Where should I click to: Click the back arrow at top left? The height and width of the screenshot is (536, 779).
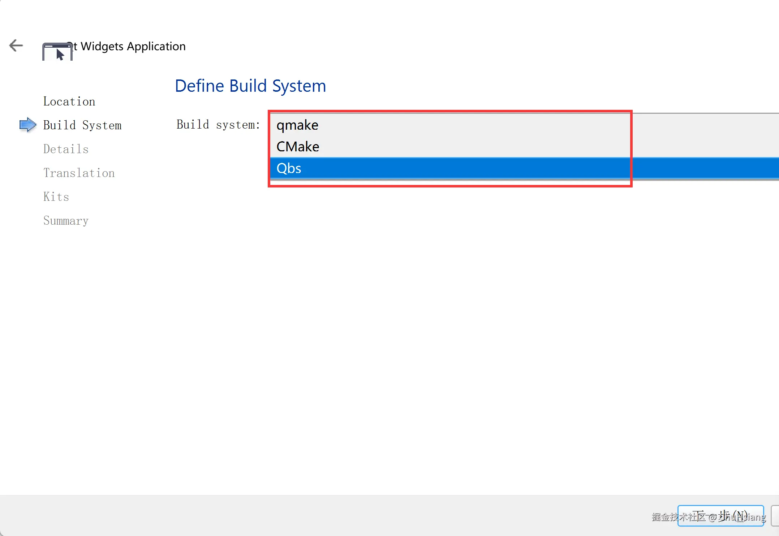coord(16,46)
